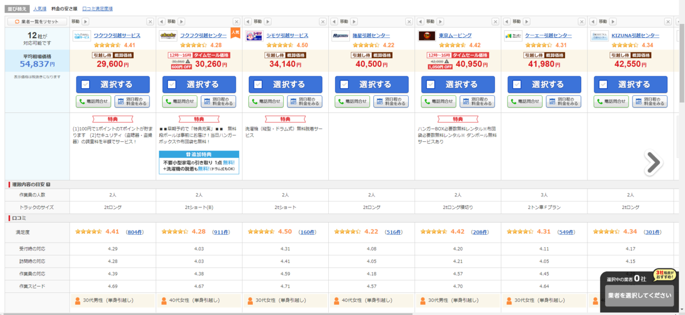685x315 pixels.
Task: Phone inquiry for シモツ引越サービス
Action: (265, 101)
